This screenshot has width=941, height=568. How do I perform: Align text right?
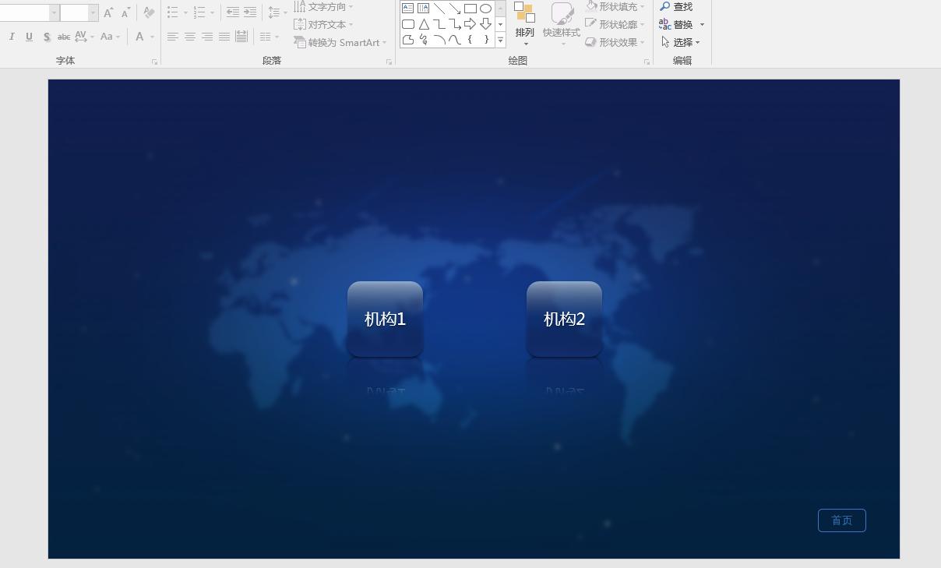click(x=207, y=37)
